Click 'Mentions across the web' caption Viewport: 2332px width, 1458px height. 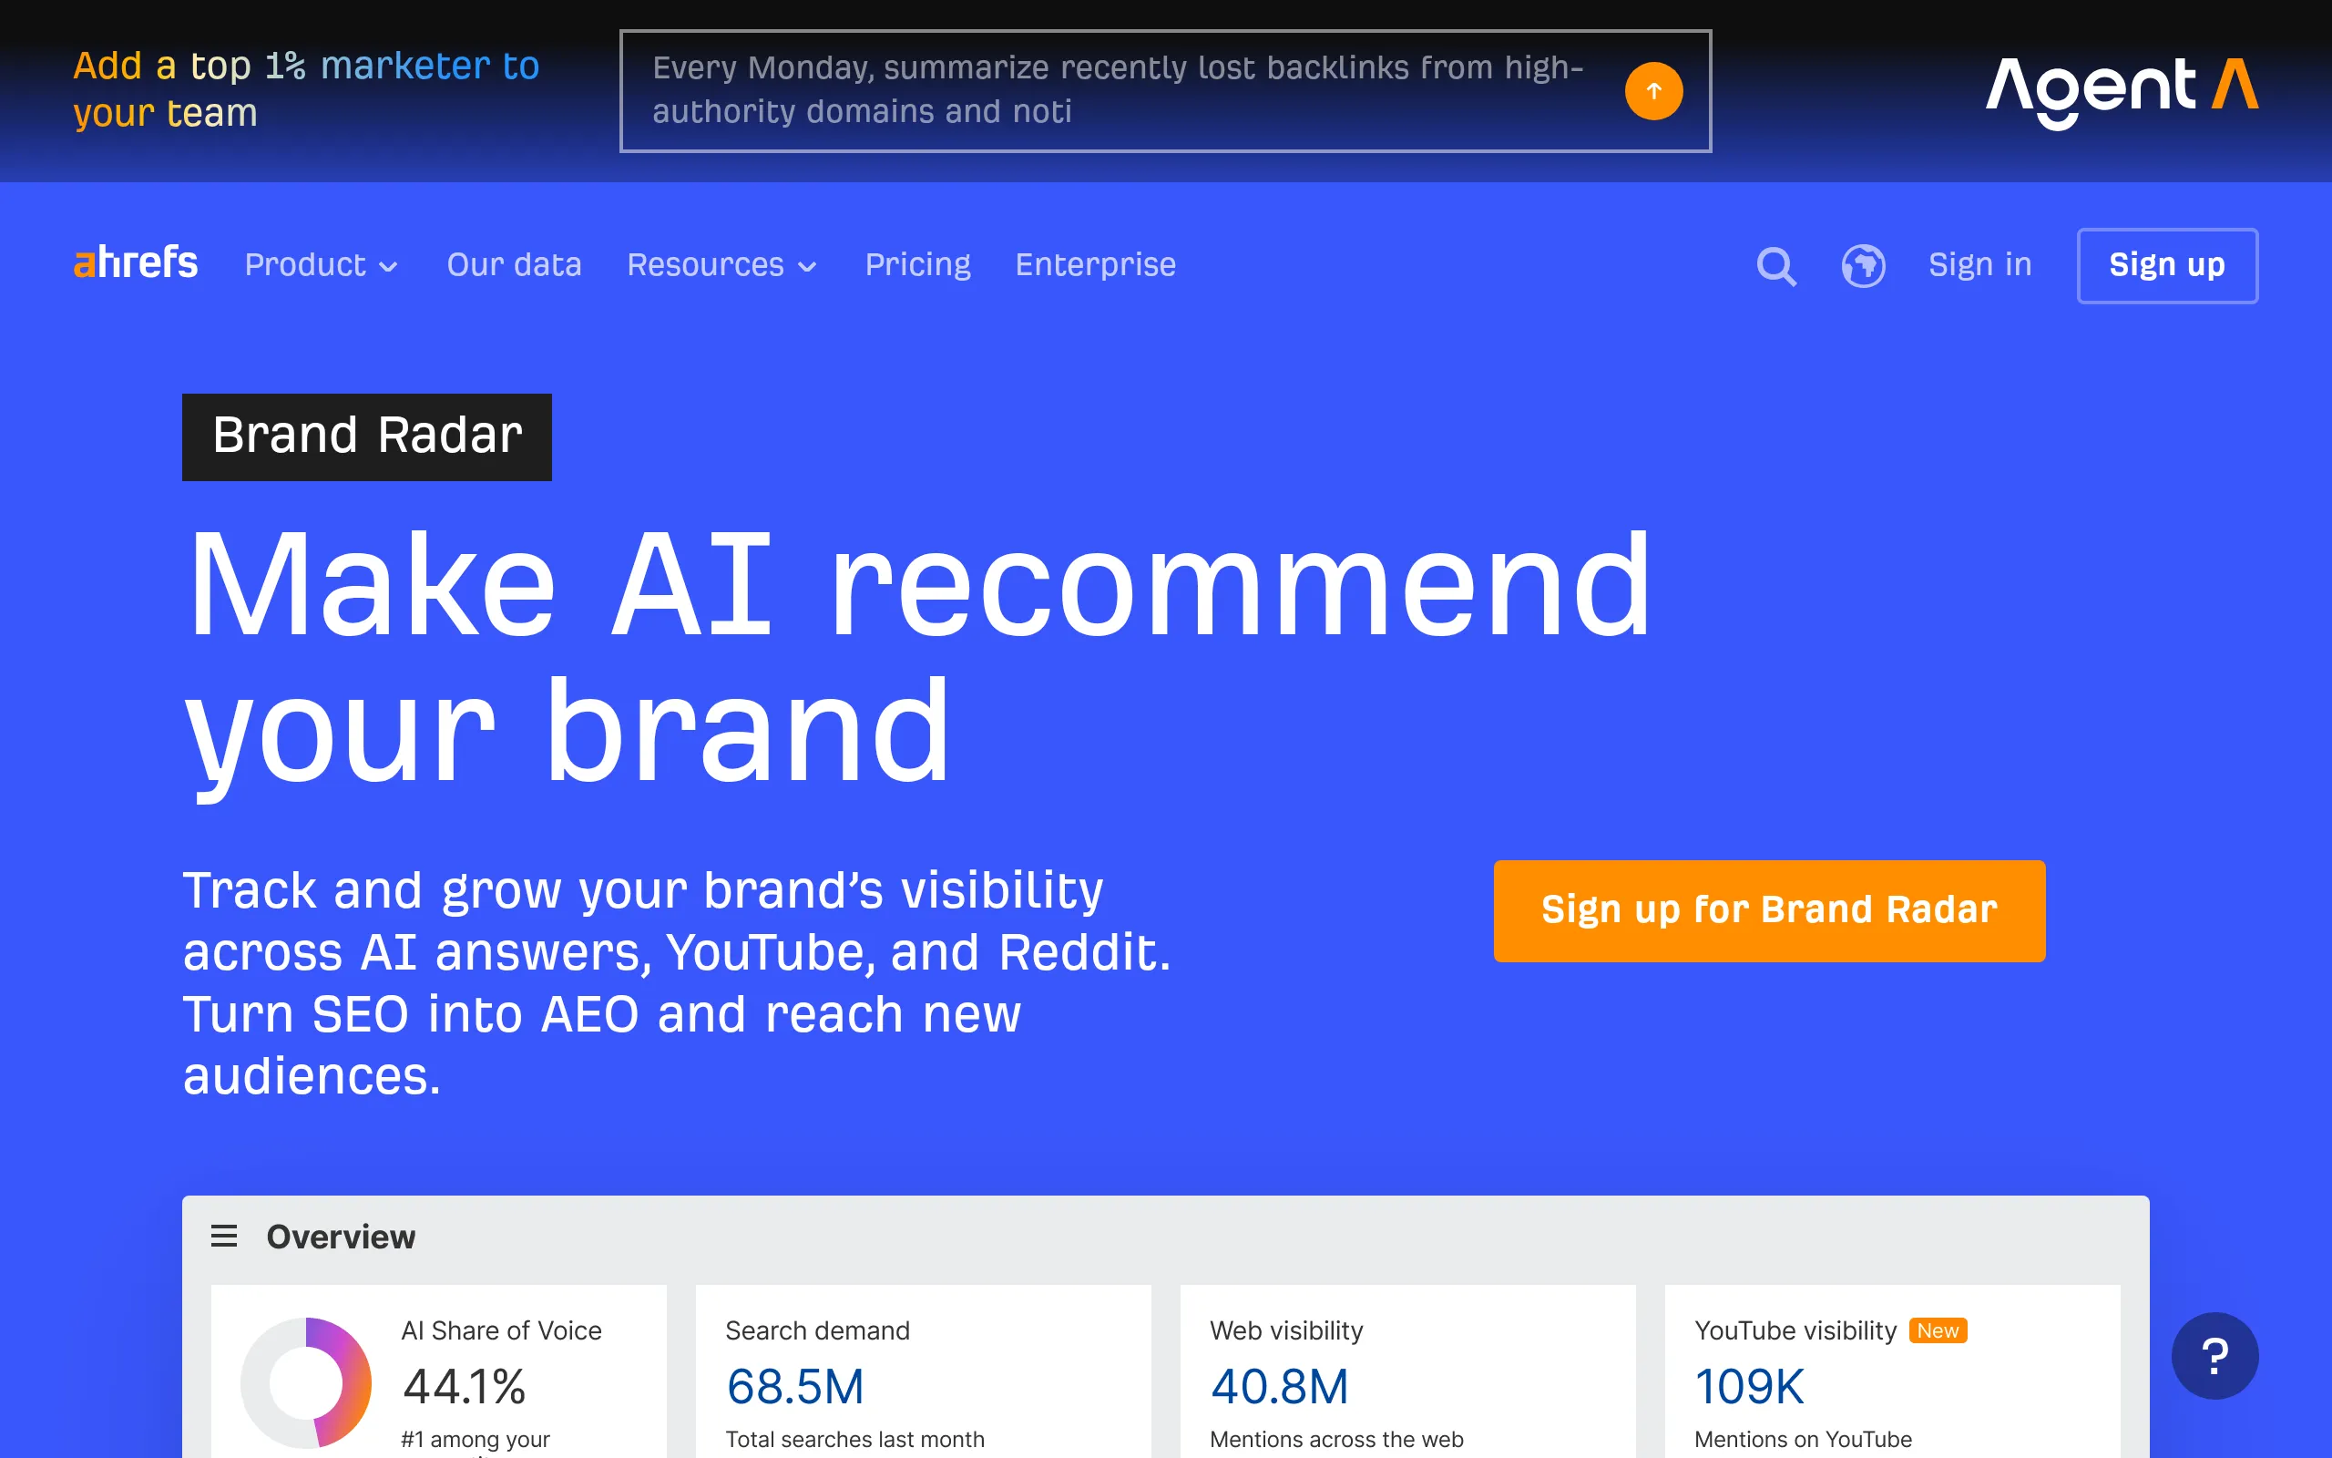tap(1335, 1439)
